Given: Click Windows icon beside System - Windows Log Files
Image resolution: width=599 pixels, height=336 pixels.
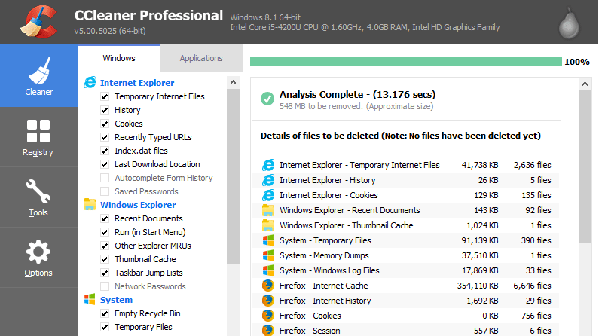Looking at the screenshot, I should click(x=268, y=270).
